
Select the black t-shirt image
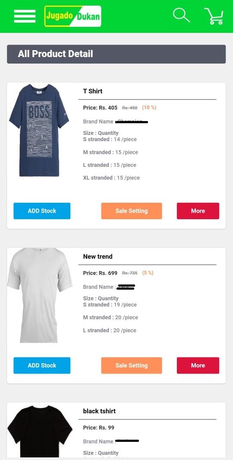[x=40, y=431]
